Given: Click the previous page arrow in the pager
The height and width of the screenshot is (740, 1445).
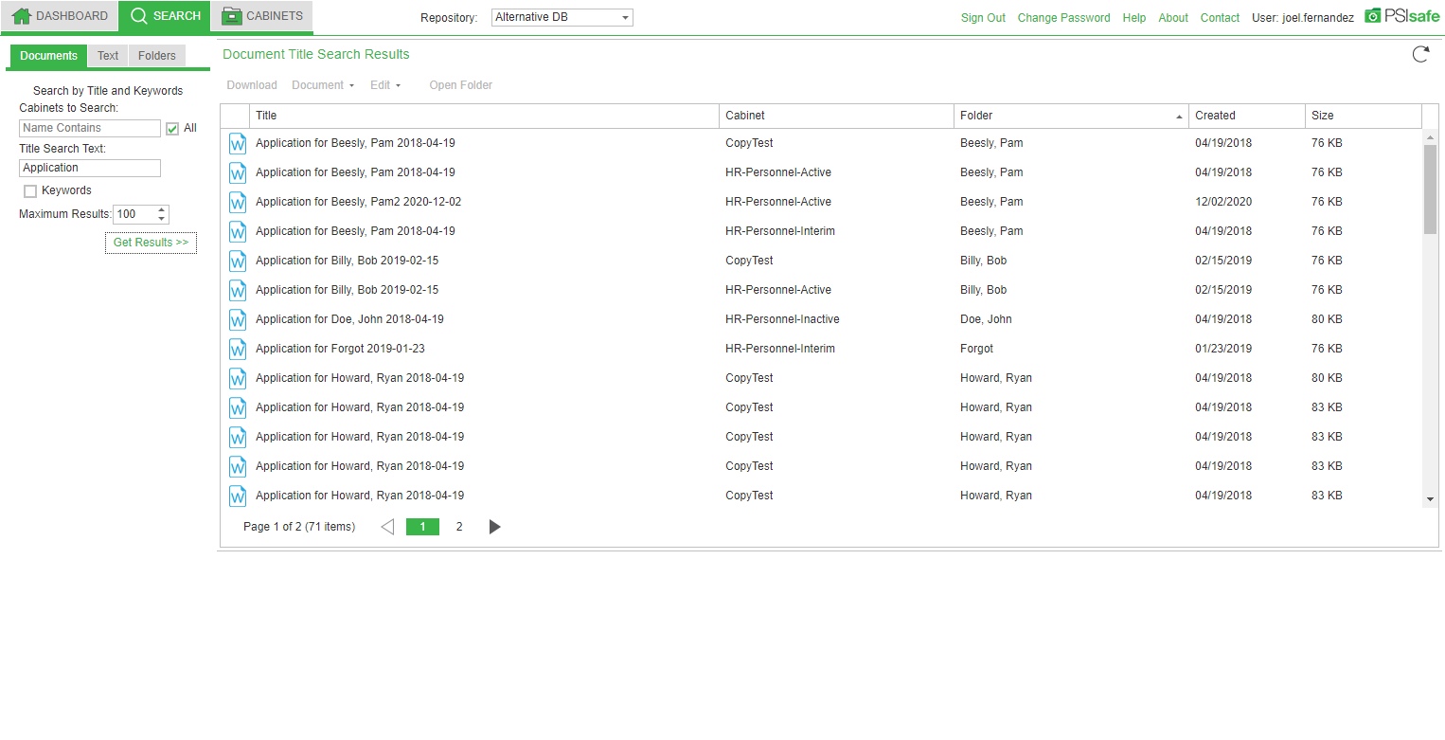Looking at the screenshot, I should (387, 527).
